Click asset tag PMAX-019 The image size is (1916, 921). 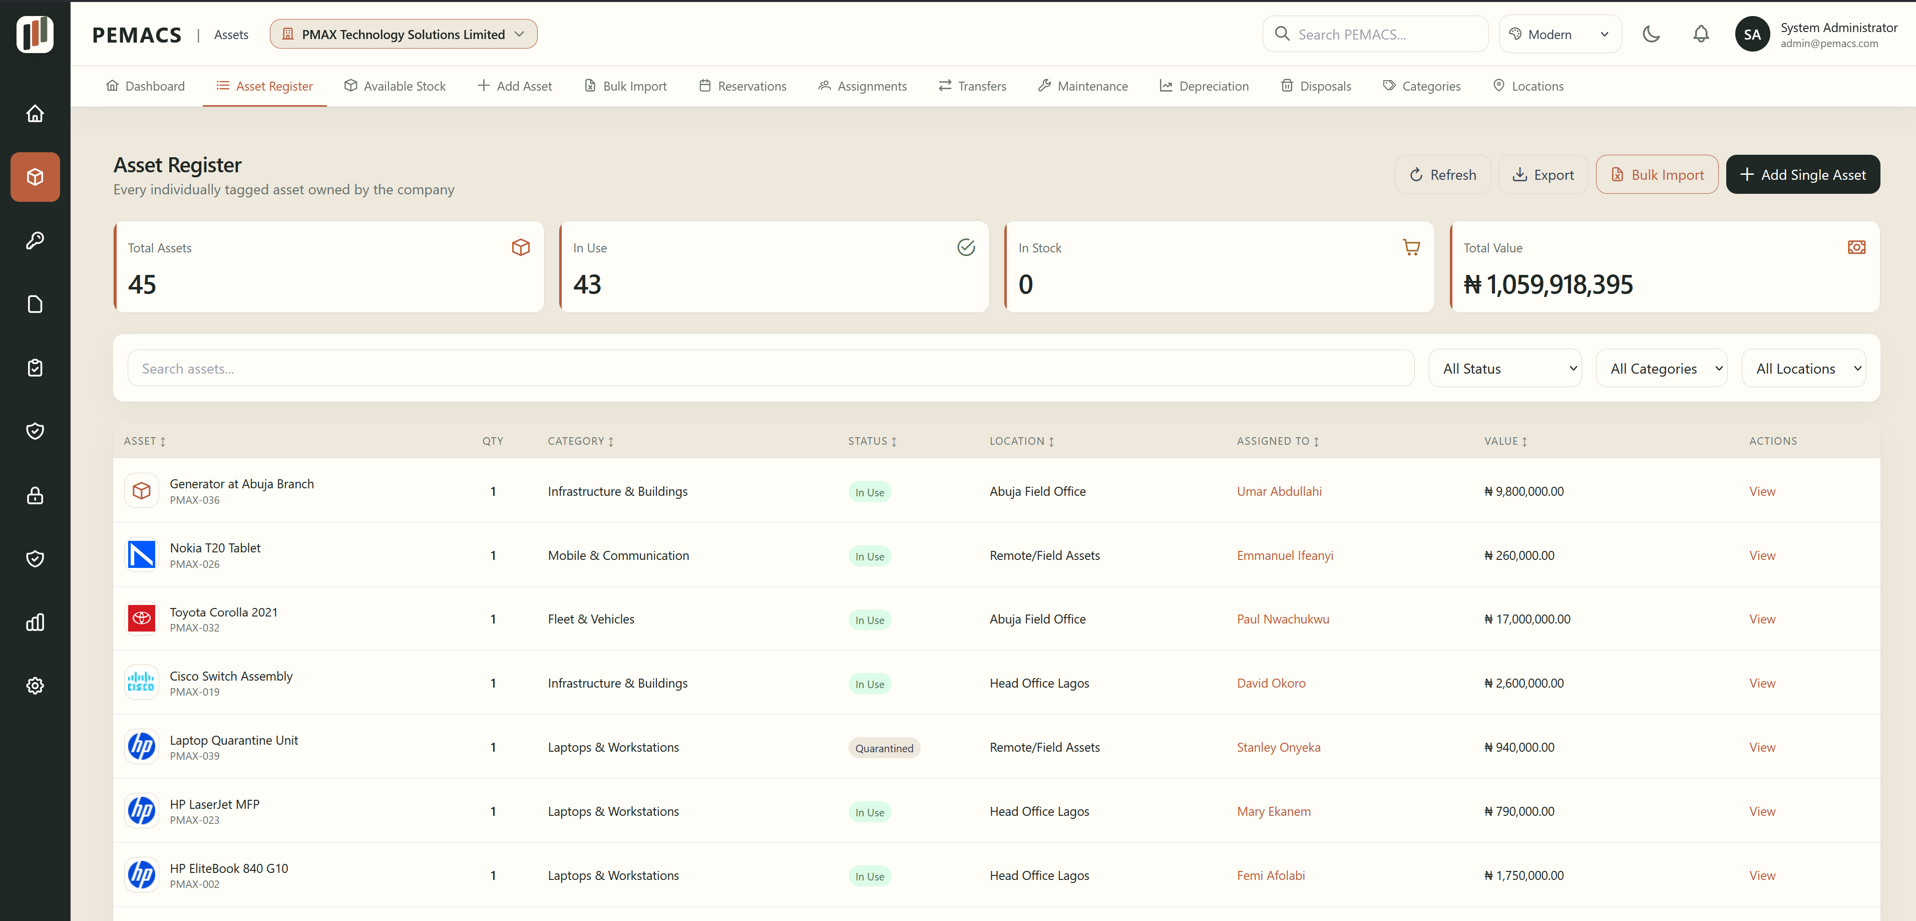pos(194,692)
